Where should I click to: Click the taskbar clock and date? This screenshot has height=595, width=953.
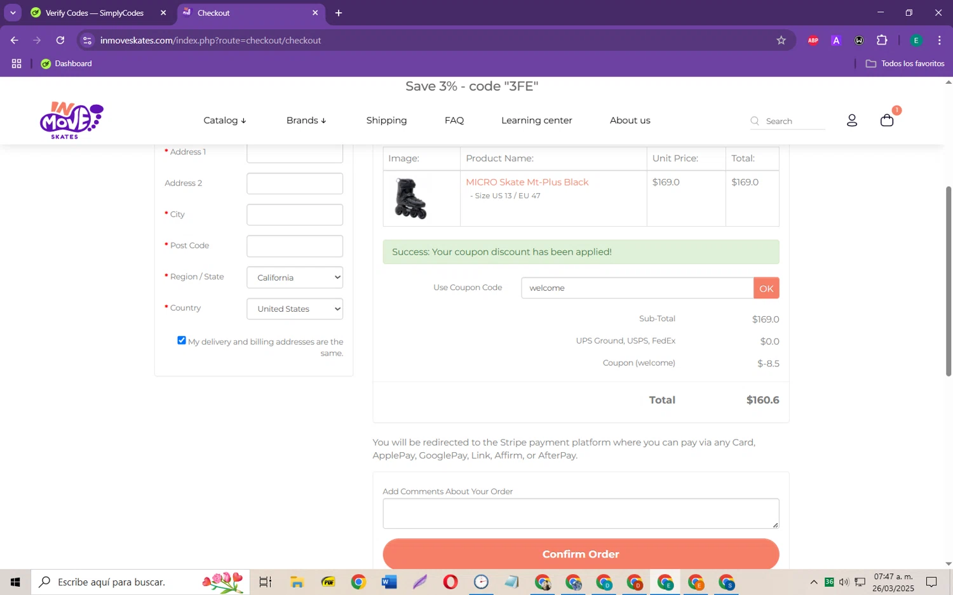(x=893, y=582)
